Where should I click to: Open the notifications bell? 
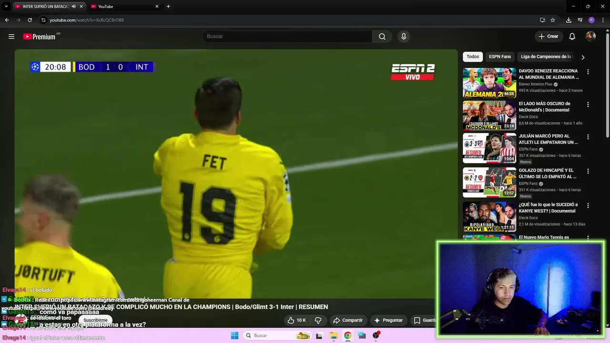point(572,37)
